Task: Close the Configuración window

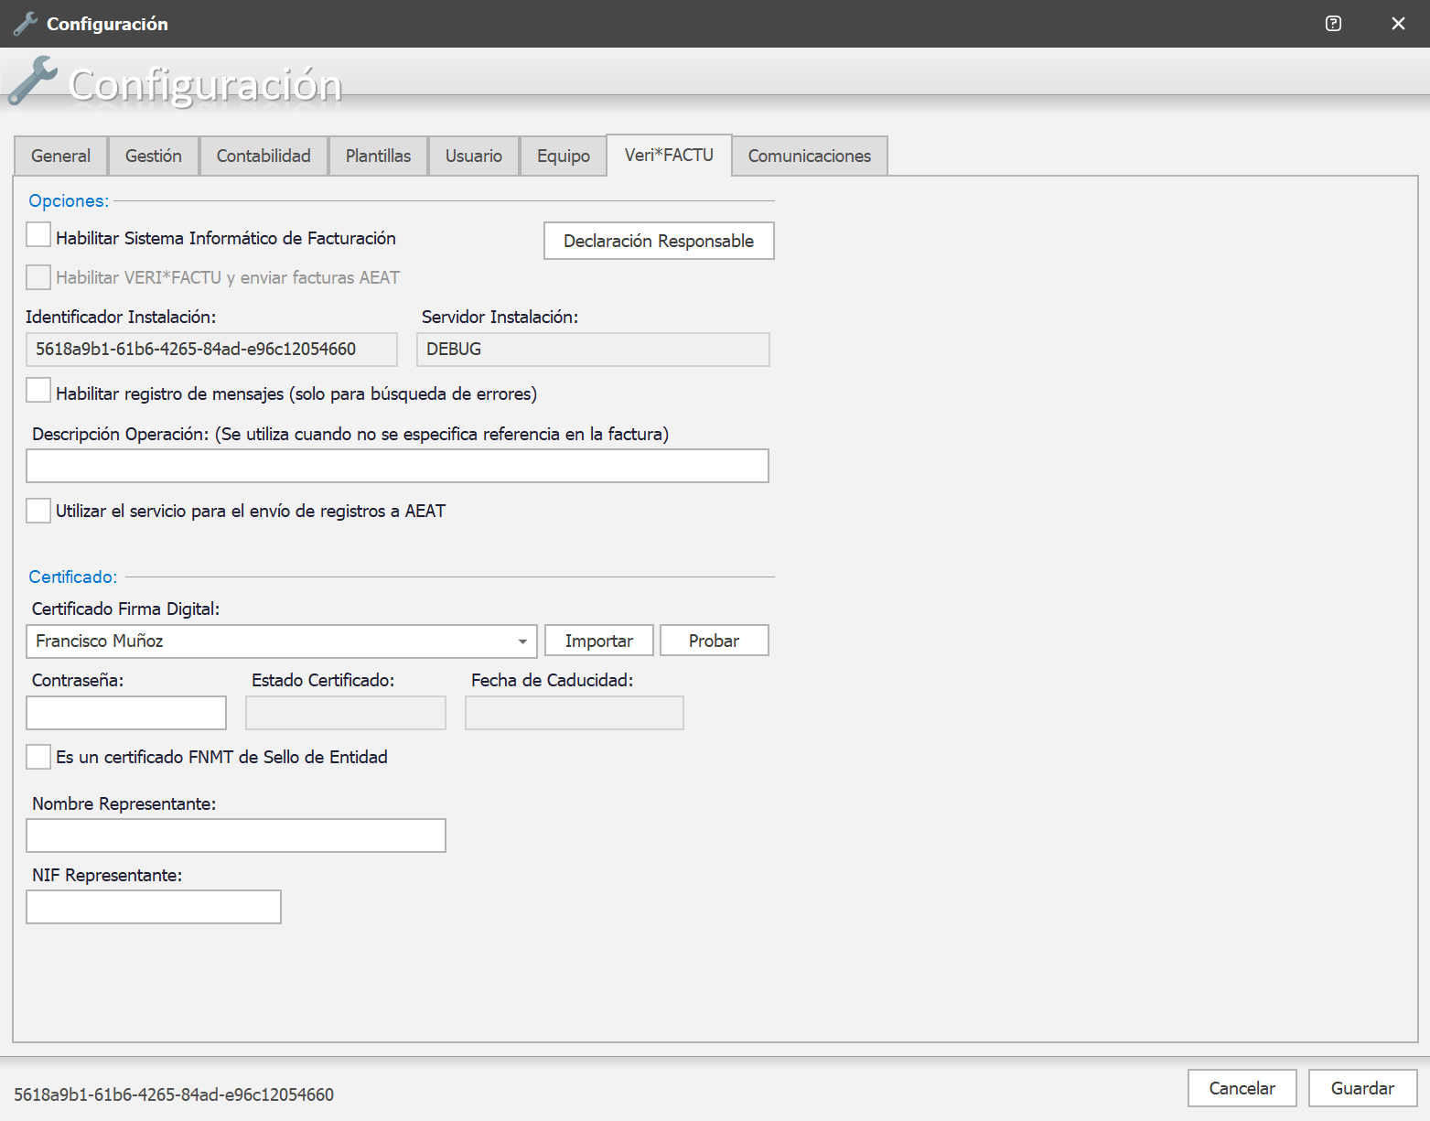Action: (1398, 24)
